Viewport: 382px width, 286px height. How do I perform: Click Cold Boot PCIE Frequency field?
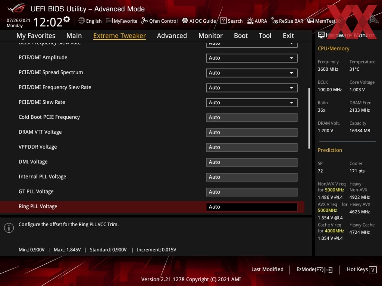(252, 117)
